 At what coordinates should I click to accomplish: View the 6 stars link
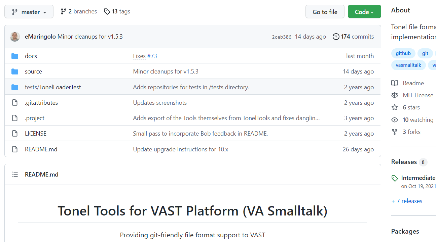click(411, 107)
